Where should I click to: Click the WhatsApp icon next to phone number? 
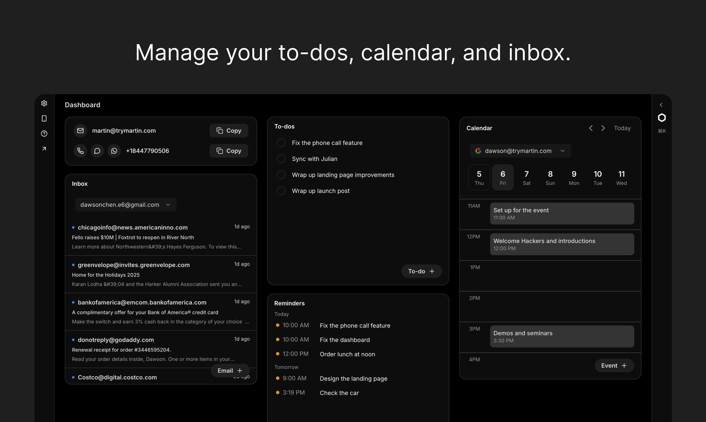(x=114, y=151)
